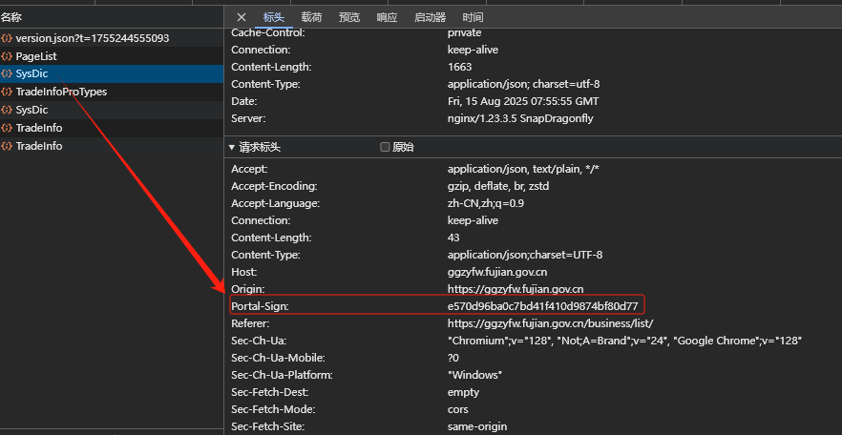Viewport: 842px width, 435px height.
Task: Click the request Content-Length value 43
Action: tap(453, 238)
